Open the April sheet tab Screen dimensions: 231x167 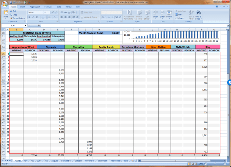26,160
